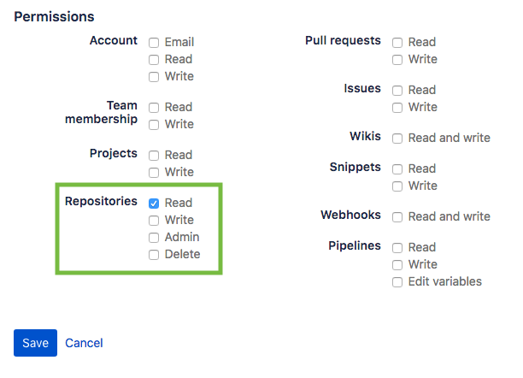This screenshot has width=523, height=378.
Task: Check the Projects Write checkbox
Action: pyautogui.click(x=154, y=173)
